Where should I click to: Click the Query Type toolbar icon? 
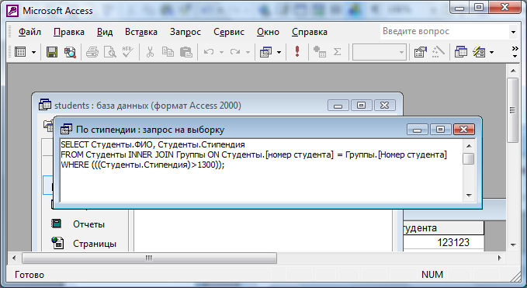[266, 52]
